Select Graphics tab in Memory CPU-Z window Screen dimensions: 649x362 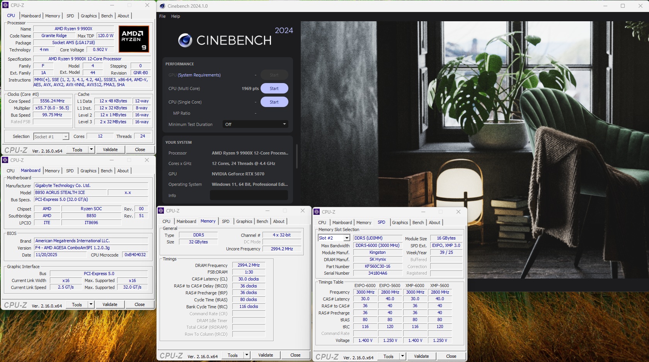(244, 221)
